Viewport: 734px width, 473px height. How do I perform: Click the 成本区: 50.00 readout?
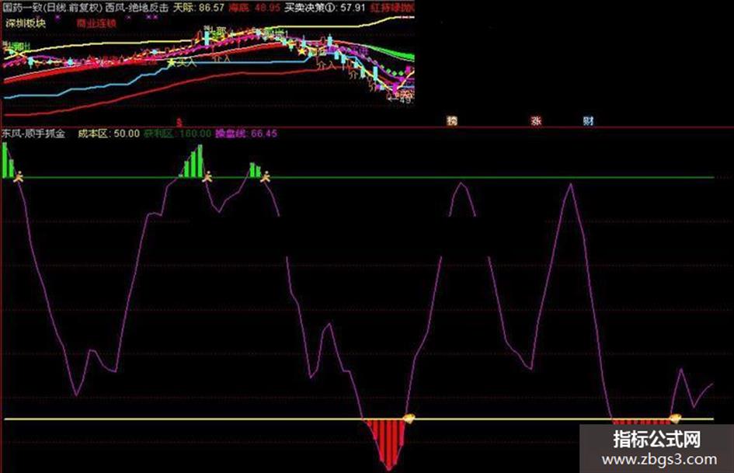pos(109,134)
